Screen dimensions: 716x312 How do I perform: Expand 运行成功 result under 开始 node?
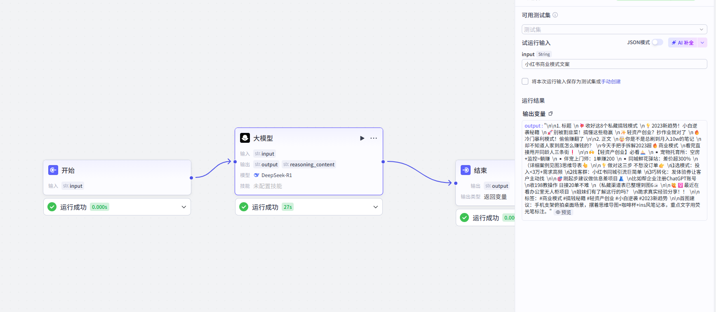pos(184,207)
